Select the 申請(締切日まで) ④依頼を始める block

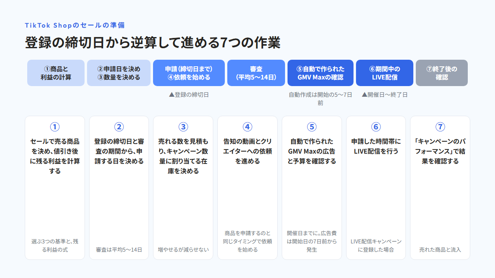click(x=189, y=73)
